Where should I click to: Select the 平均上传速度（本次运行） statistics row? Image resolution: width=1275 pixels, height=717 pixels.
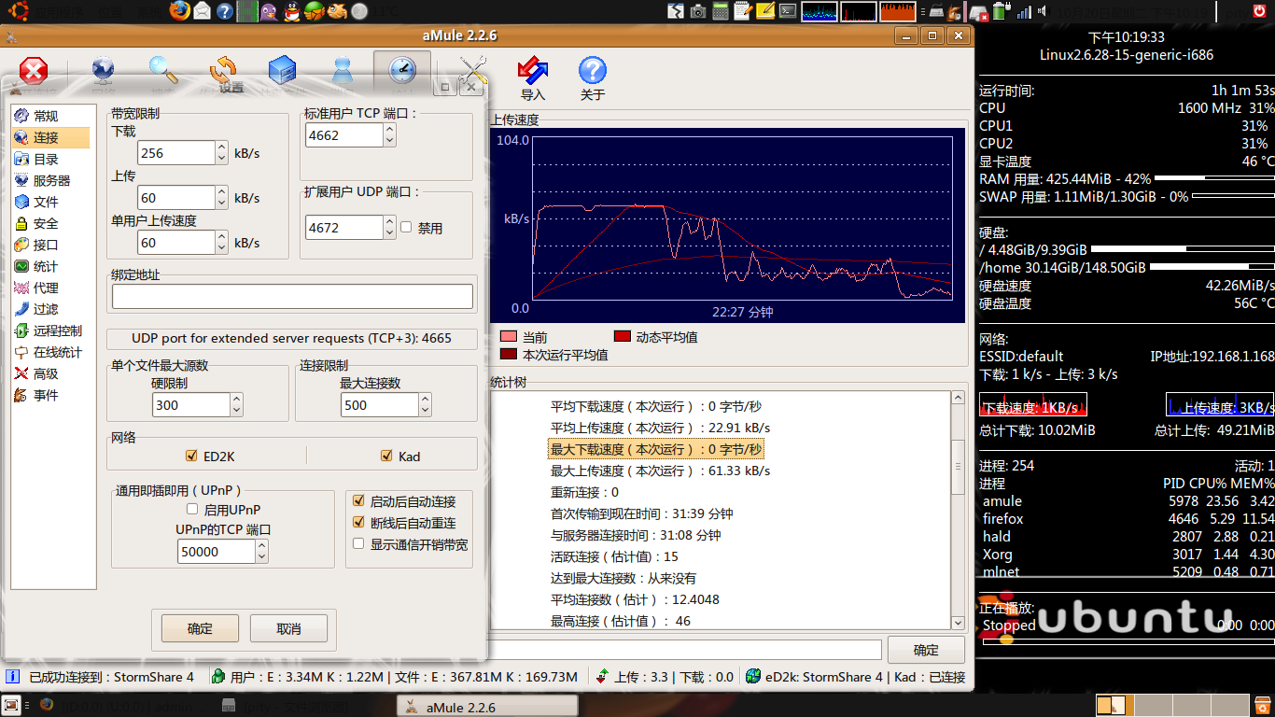point(660,428)
